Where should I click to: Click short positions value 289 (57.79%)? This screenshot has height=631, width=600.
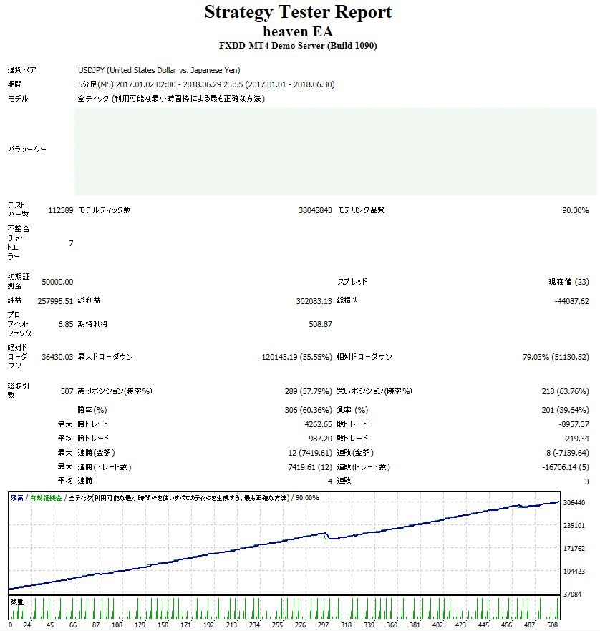coord(308,391)
